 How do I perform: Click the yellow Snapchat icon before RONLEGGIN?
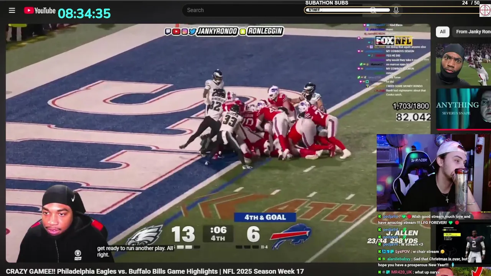point(242,31)
